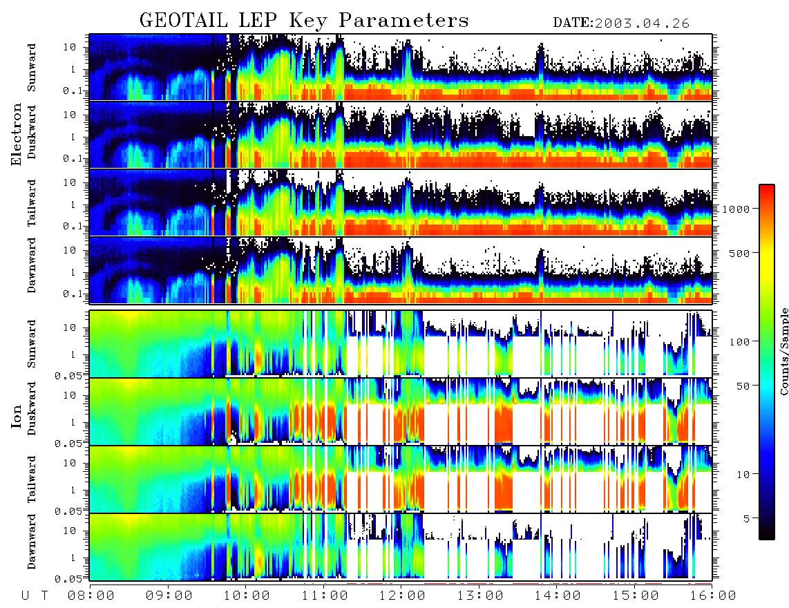The width and height of the screenshot is (789, 608).
Task: Click the 100 colorbar tick label
Action: tap(740, 342)
